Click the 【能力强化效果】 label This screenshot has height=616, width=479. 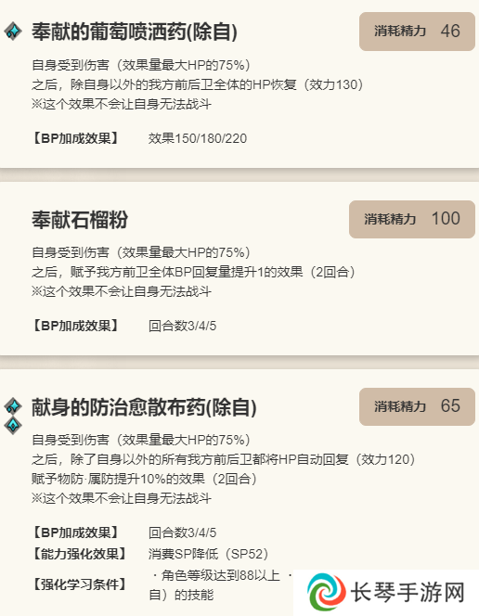[x=79, y=554]
